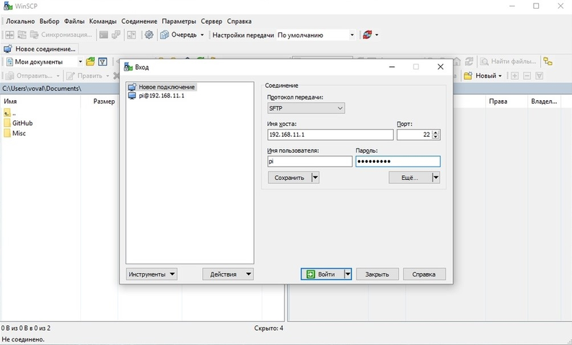
Task: Click the Имя хоста input field
Action: pos(330,135)
